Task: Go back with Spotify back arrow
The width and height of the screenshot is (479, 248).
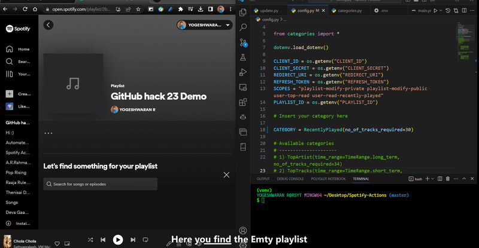Action: point(48,25)
